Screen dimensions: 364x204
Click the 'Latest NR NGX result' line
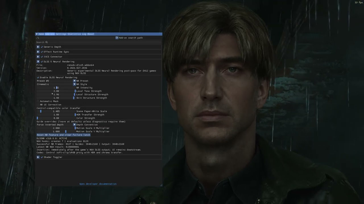click(x=58, y=147)
